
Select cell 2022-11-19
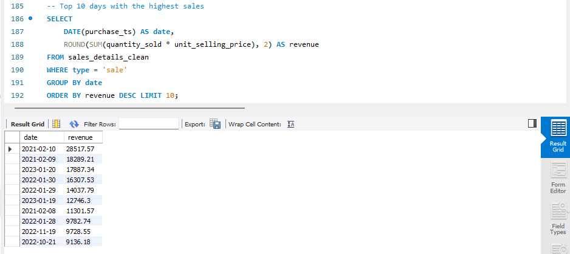(x=42, y=232)
